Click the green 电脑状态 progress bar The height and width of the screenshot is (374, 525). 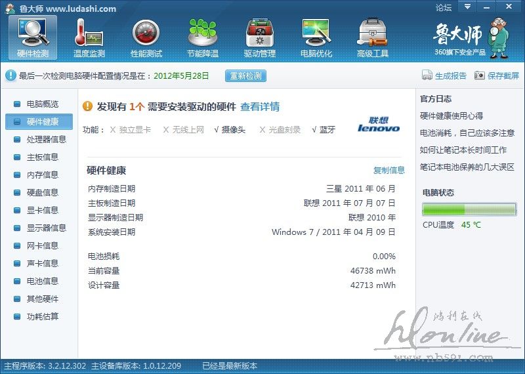click(469, 209)
